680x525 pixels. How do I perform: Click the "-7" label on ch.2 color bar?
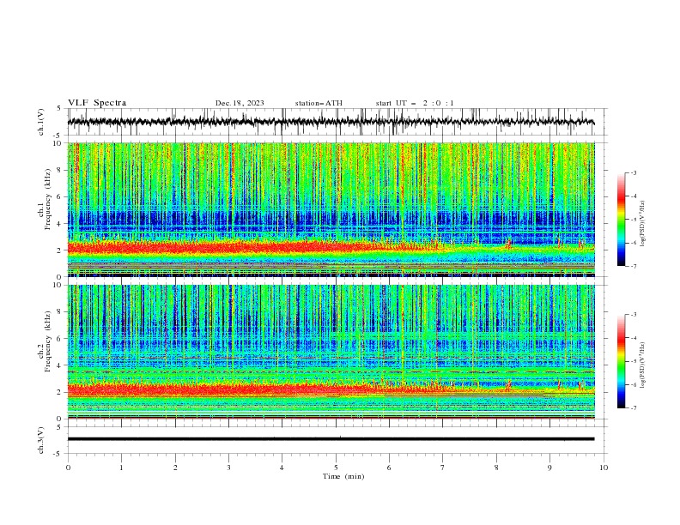(x=633, y=408)
